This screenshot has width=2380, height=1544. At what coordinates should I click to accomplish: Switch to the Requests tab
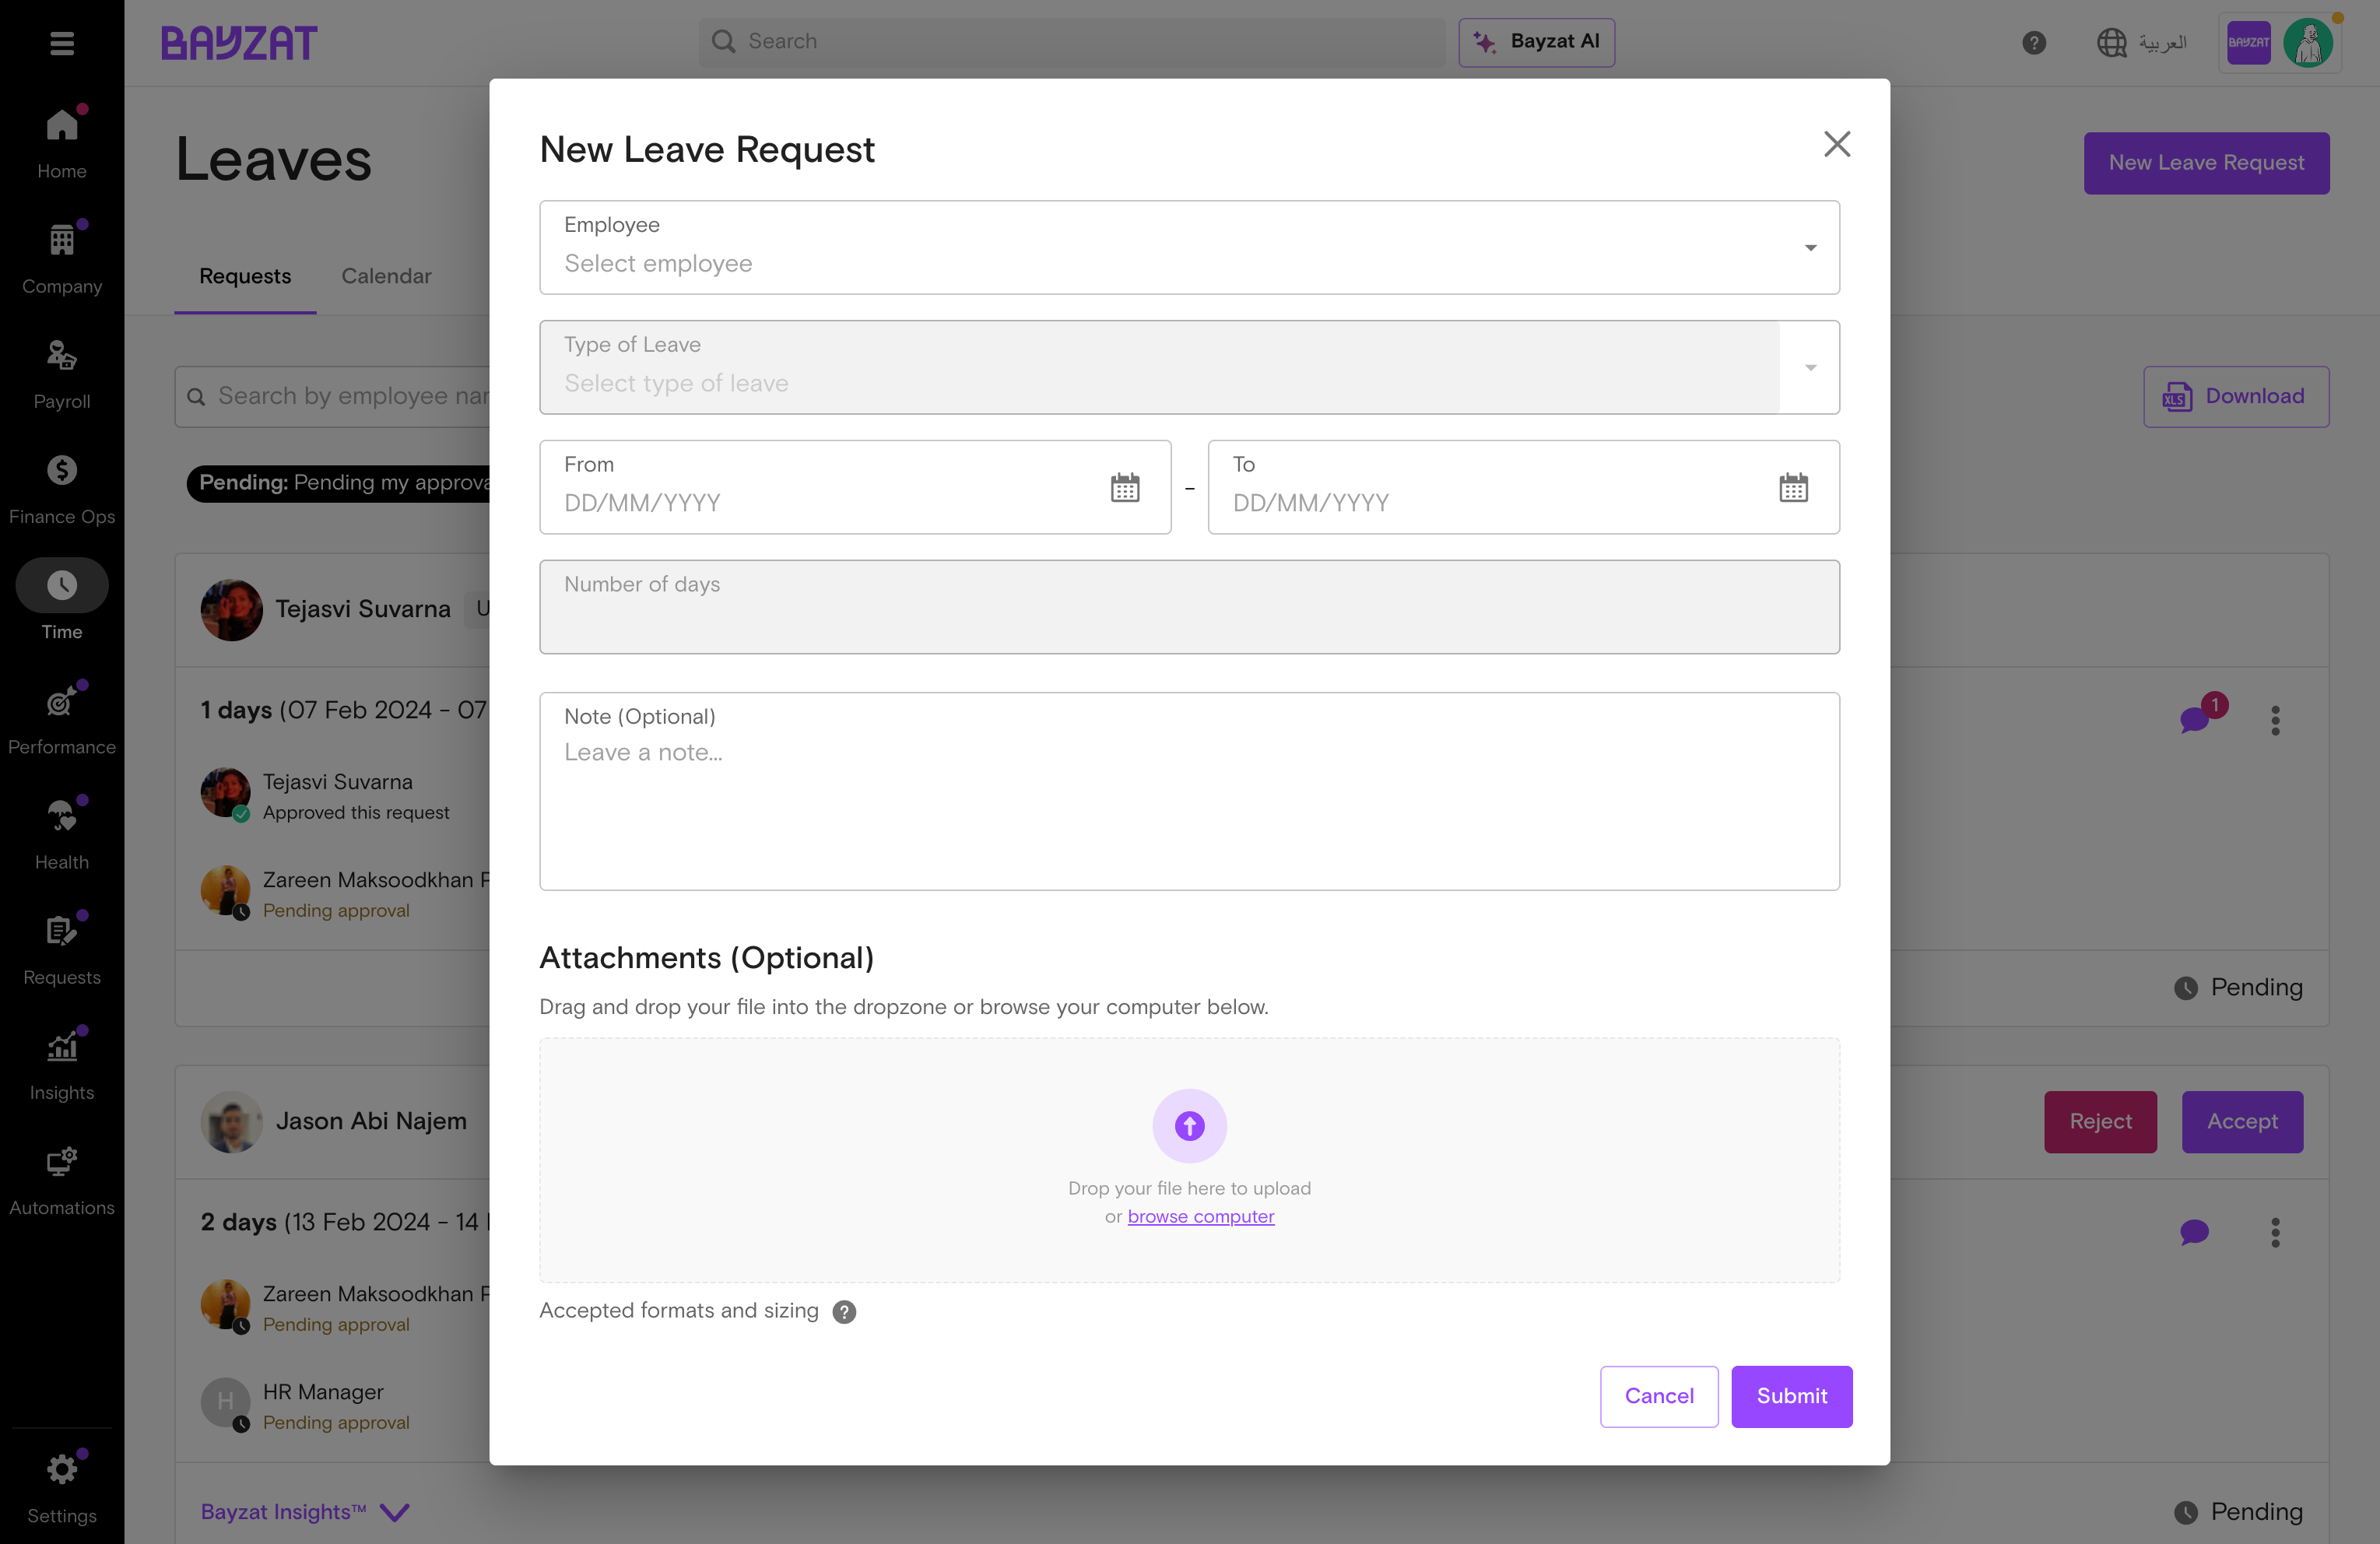245,276
